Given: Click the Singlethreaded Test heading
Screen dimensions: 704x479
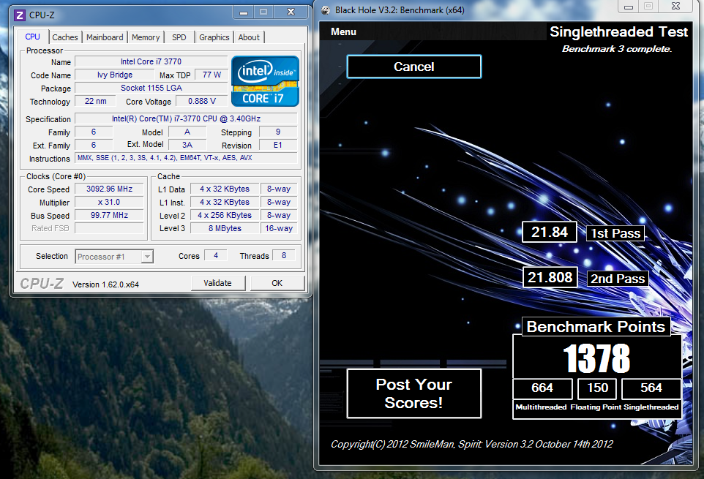Looking at the screenshot, I should click(618, 31).
